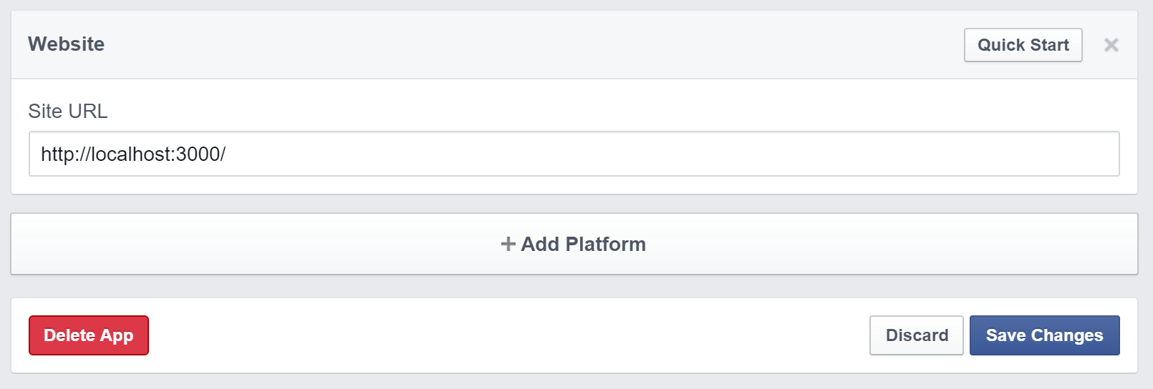Click the gray X next to Quick Start
Viewport: 1153px width, 389px height.
coord(1111,45)
